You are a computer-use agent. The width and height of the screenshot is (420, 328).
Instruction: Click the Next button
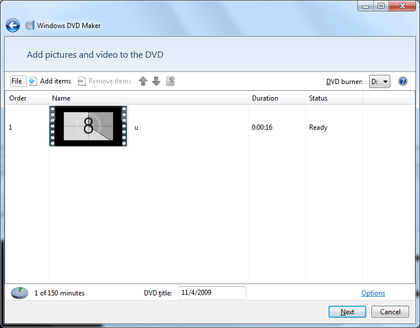(347, 311)
